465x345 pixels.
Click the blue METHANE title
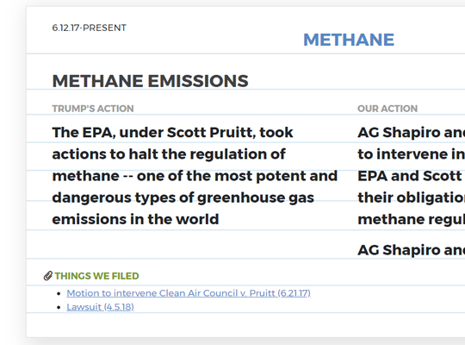[349, 40]
